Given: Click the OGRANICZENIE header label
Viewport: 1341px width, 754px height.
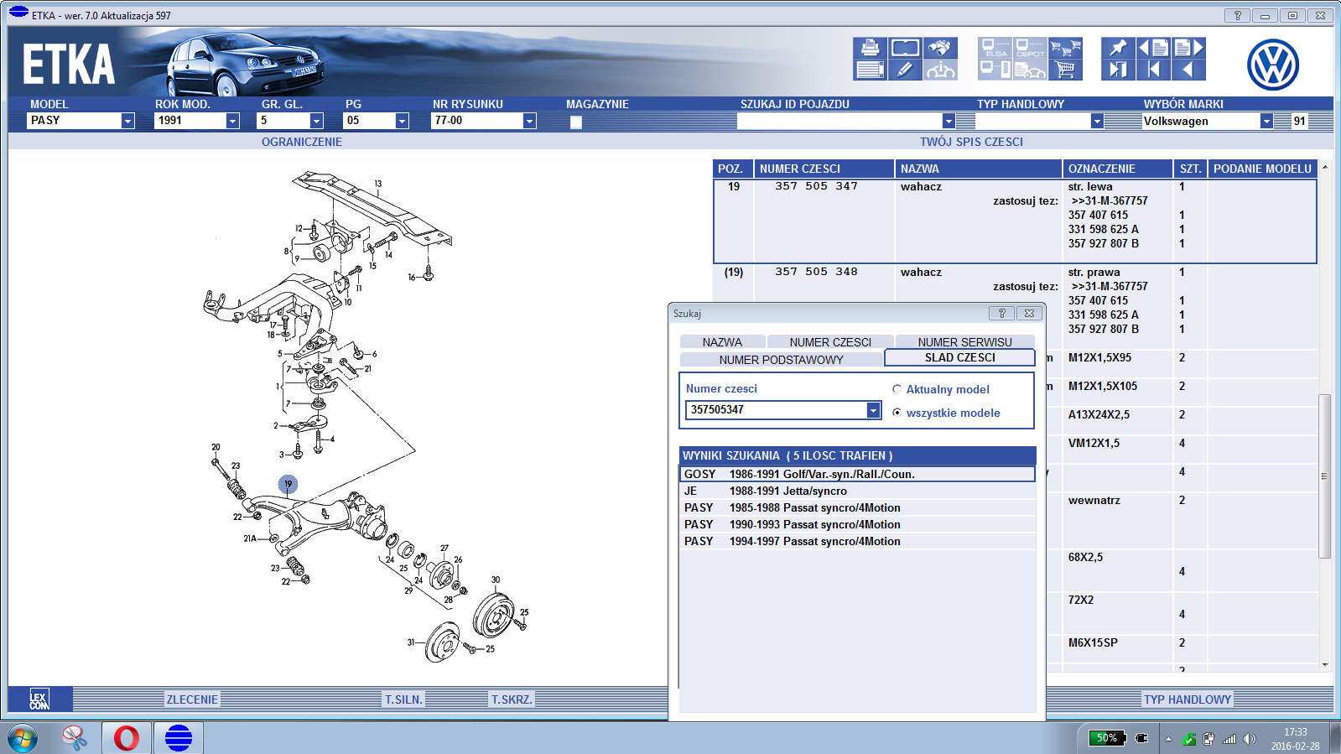Looking at the screenshot, I should click(x=302, y=142).
